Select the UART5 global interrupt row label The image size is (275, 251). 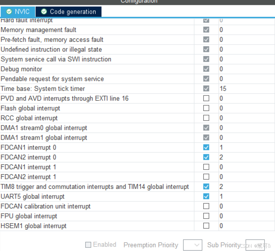pyautogui.click(x=33, y=196)
